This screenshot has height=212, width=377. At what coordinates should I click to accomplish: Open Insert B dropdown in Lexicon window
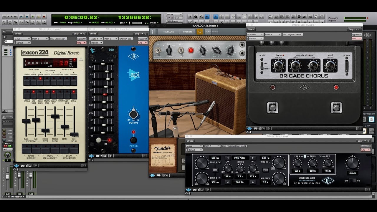point(40,39)
